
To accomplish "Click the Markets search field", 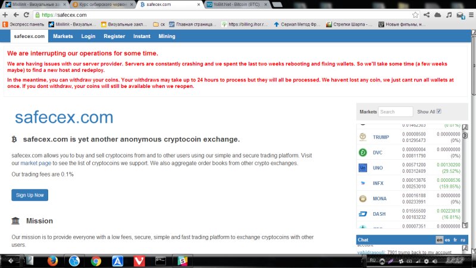I will coord(396,112).
